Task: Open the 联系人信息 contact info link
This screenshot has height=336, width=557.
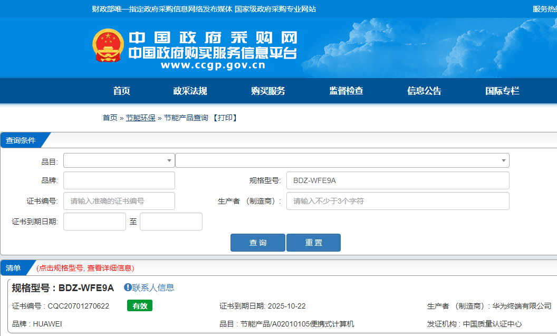Action: click(153, 287)
